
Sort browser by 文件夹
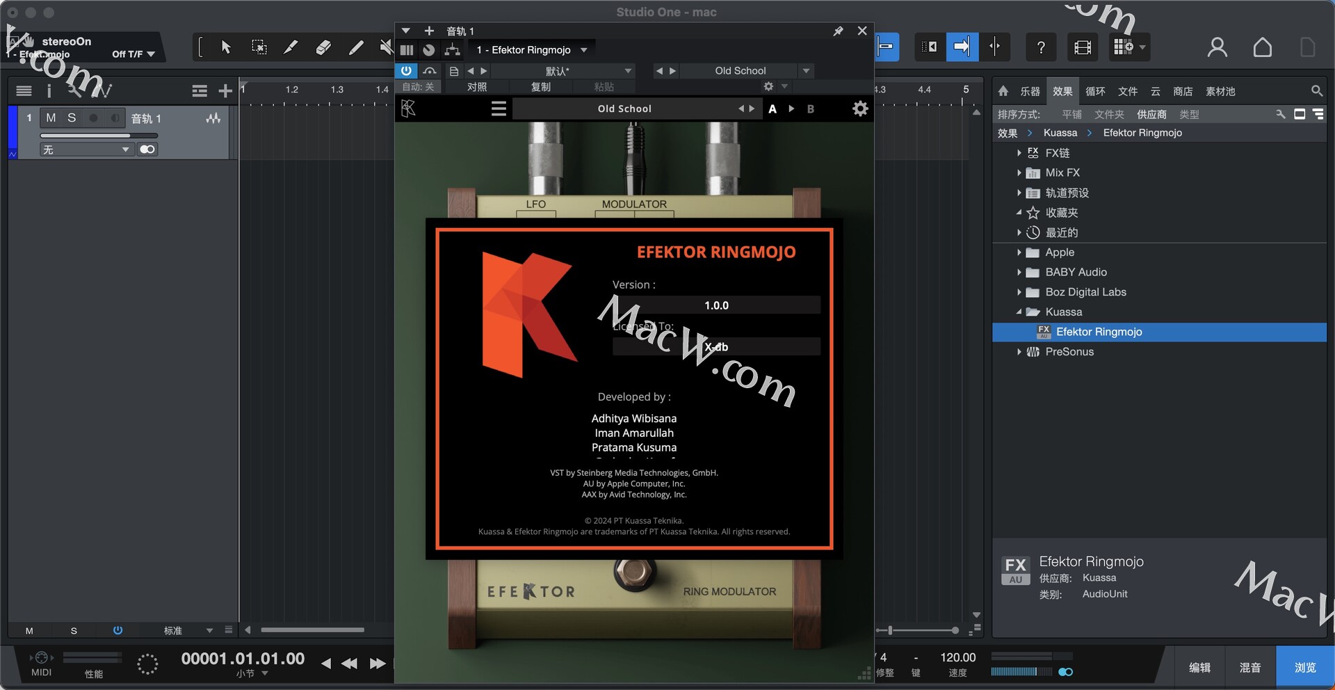click(1109, 114)
